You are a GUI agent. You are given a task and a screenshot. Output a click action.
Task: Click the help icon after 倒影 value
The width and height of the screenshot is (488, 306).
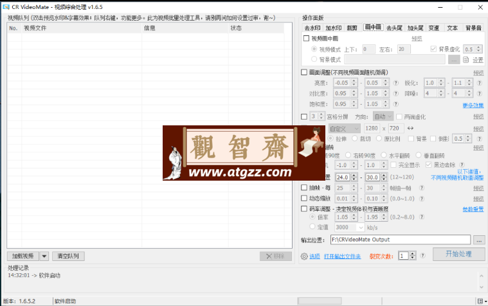click(480, 139)
